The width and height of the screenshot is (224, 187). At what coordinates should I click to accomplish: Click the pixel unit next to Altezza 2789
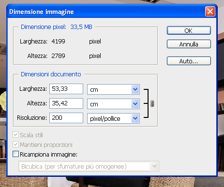pyautogui.click(x=95, y=56)
